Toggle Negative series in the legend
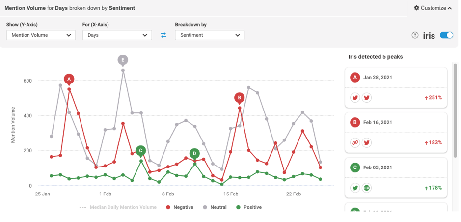 180,207
